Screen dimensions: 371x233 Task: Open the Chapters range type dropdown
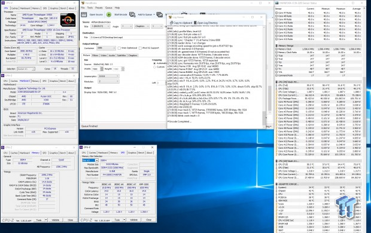[142, 26]
